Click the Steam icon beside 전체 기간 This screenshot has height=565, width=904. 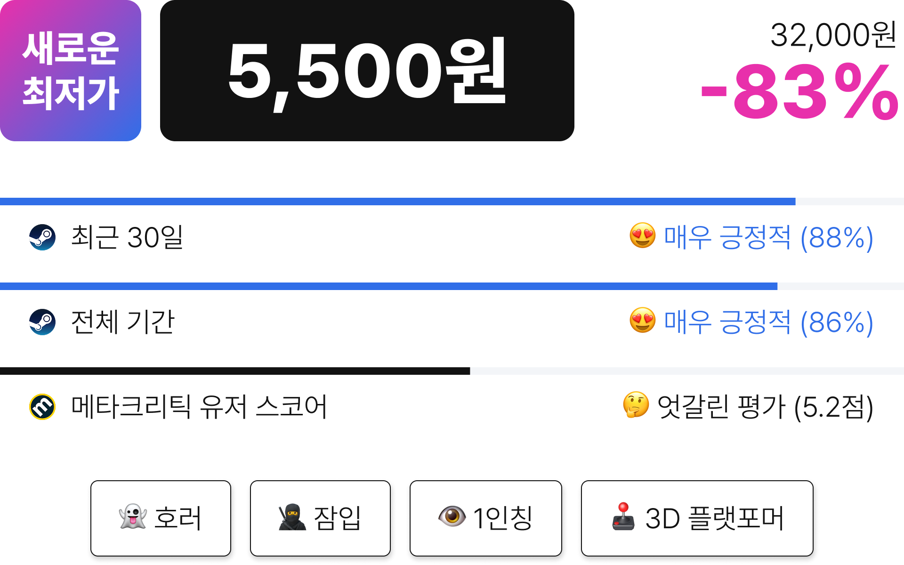click(x=42, y=322)
